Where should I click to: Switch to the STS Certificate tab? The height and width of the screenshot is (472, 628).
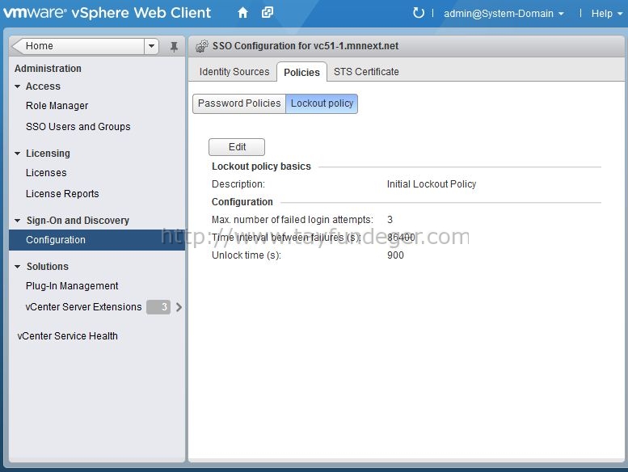click(366, 72)
